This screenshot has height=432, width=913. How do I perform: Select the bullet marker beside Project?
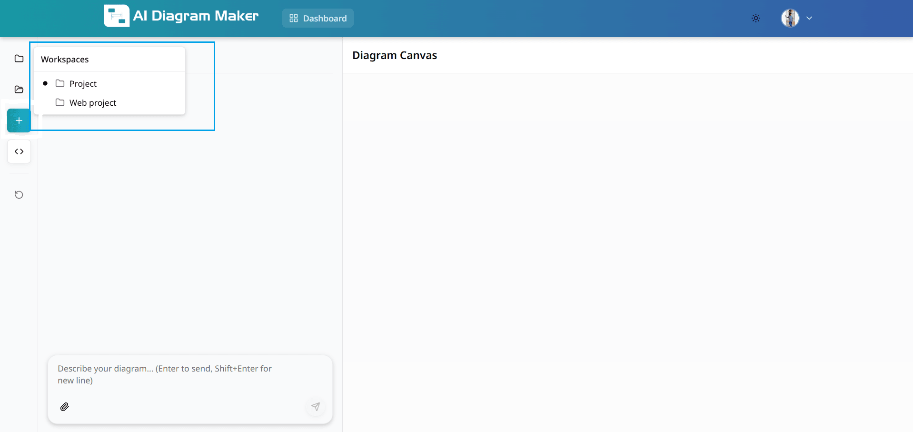[45, 84]
